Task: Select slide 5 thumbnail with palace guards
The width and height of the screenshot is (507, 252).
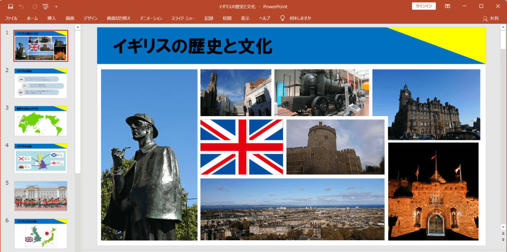Action: pyautogui.click(x=41, y=196)
